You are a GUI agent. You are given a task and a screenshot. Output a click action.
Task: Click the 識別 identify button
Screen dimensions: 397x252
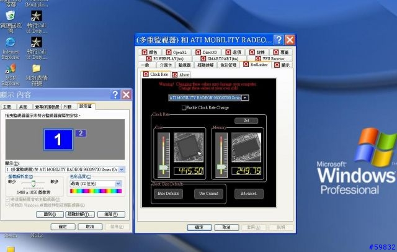pyautogui.click(x=50, y=214)
